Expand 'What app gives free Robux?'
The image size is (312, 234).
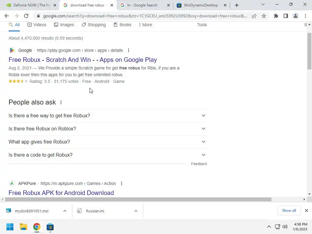[108, 142]
